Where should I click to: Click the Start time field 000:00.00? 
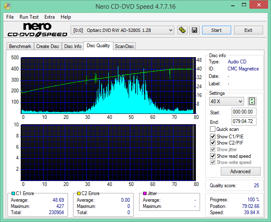244,112
